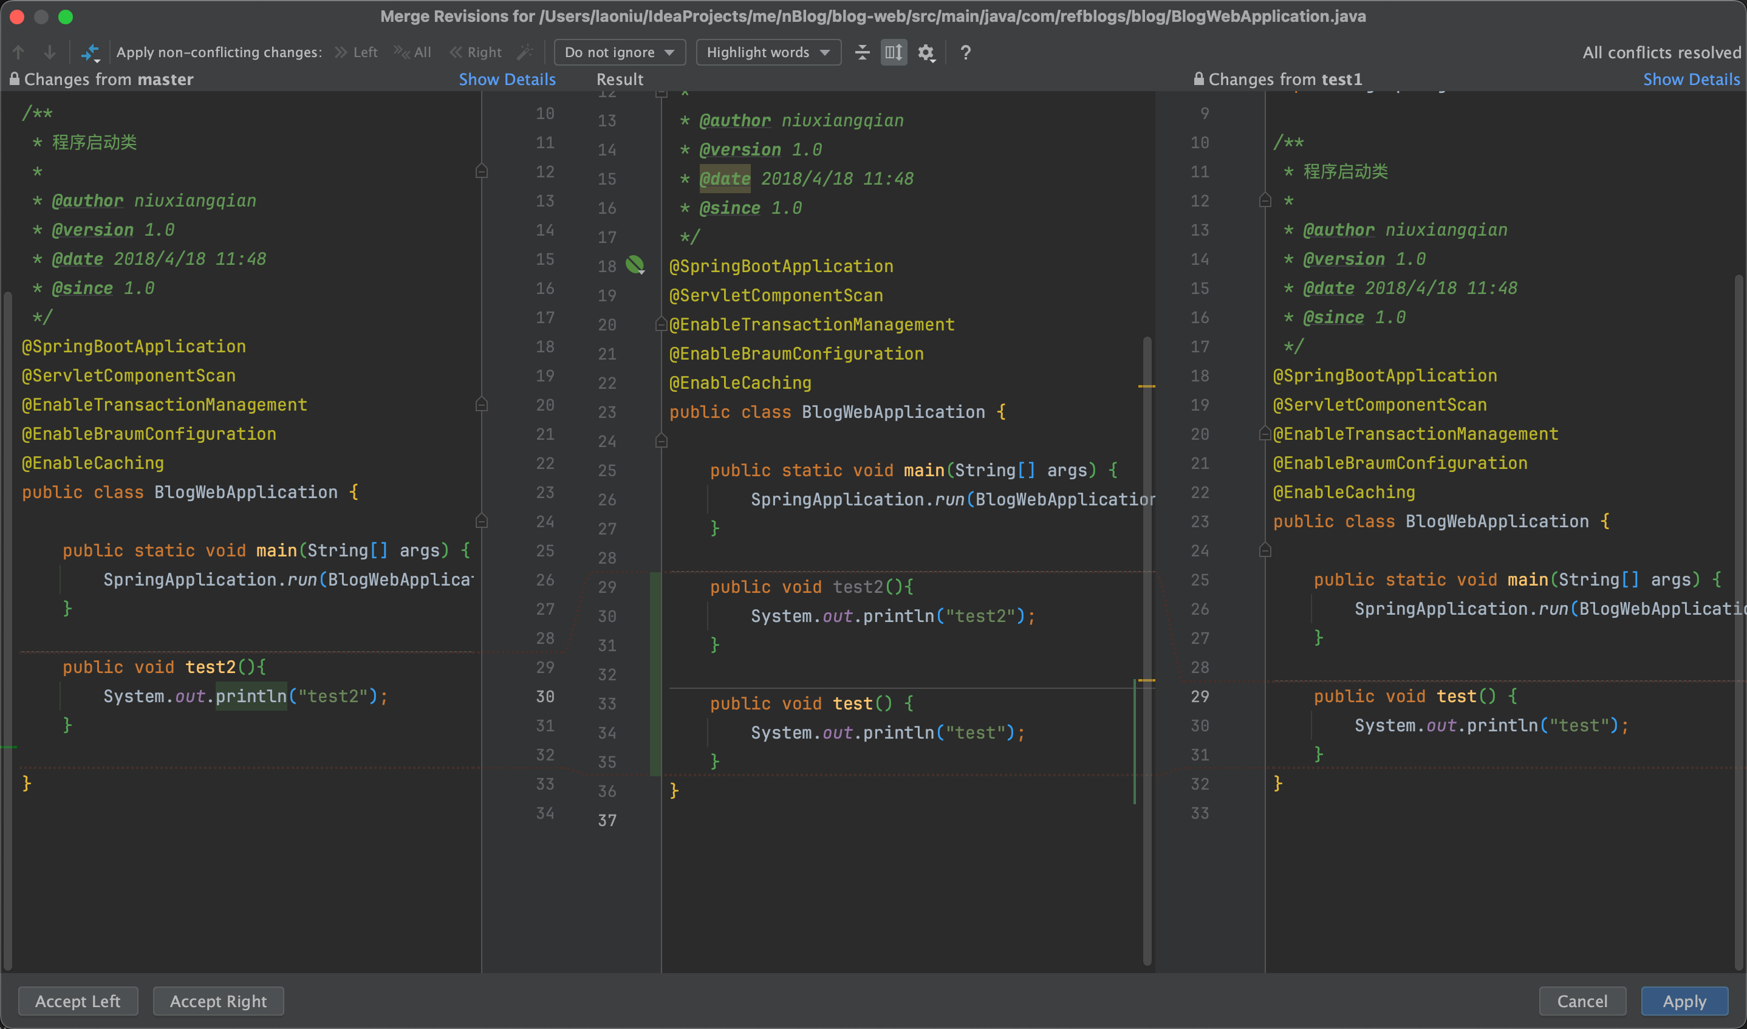Go to next difference arrow
1747x1029 pixels.
click(49, 52)
